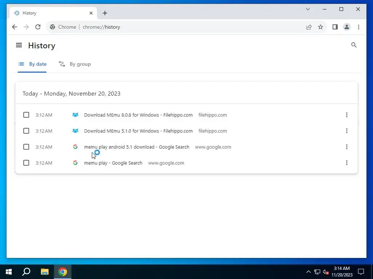Close the History tab

91,13
